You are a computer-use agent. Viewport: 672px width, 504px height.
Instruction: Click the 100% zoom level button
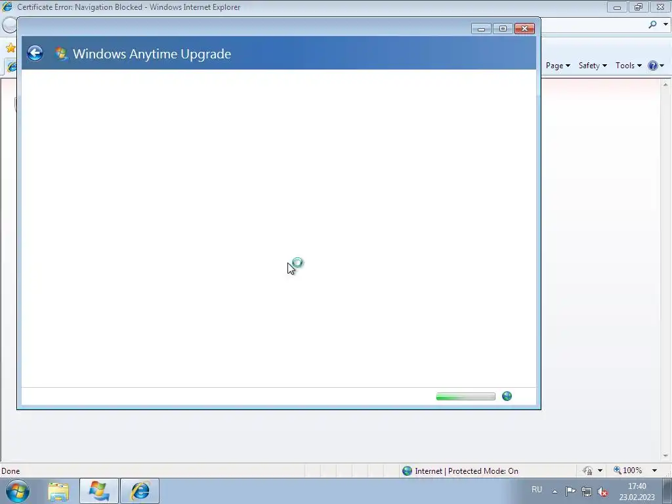point(628,471)
